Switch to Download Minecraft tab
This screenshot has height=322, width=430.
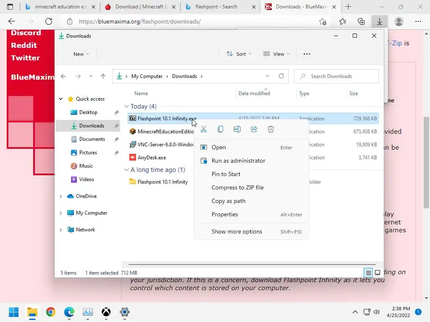tap(140, 7)
